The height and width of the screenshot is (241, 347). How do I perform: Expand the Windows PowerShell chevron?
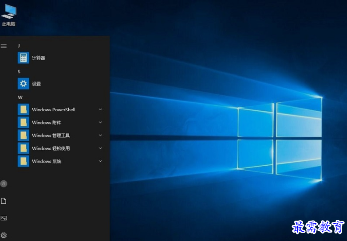[x=100, y=109]
